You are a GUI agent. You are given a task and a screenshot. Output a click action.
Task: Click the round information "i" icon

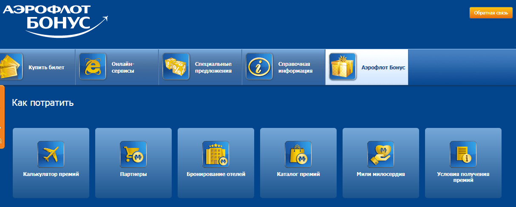pyautogui.click(x=259, y=67)
